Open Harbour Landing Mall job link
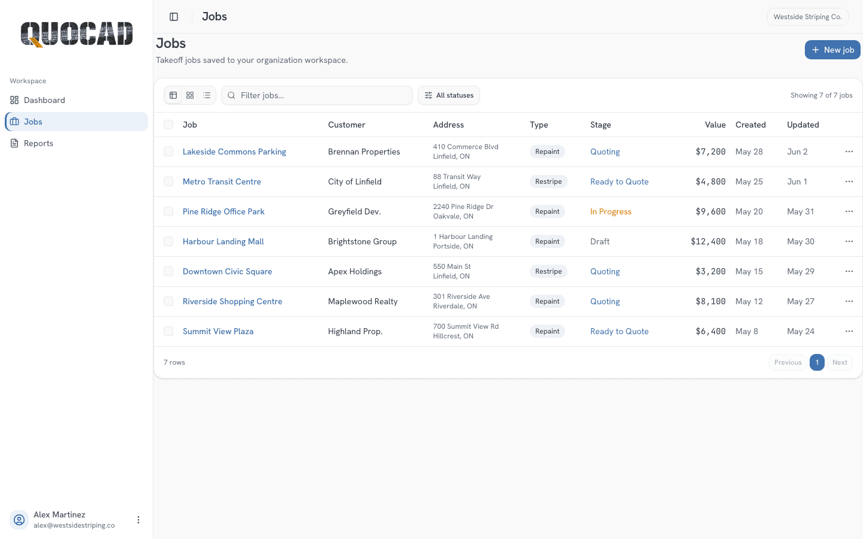 (223, 241)
